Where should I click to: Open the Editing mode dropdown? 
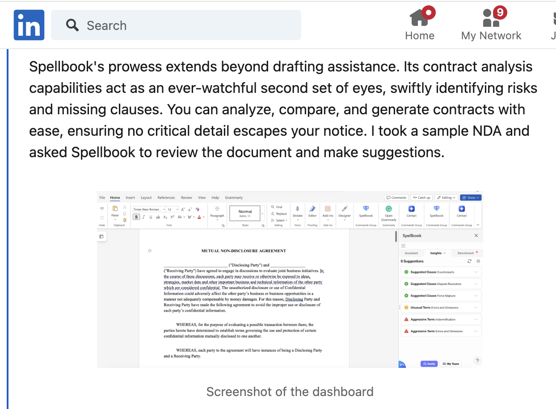446,197
